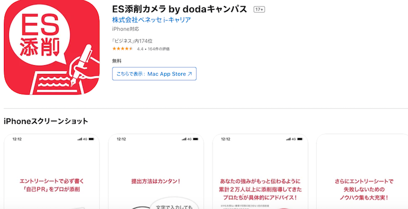The image size is (408, 209).
Task: Click the iPhoneスクリーンショット heading
Action: (46, 121)
